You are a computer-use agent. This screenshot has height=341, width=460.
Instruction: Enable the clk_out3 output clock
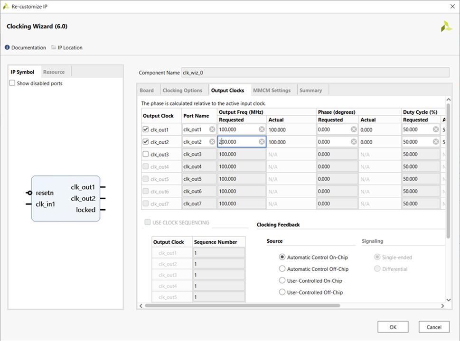[146, 154]
